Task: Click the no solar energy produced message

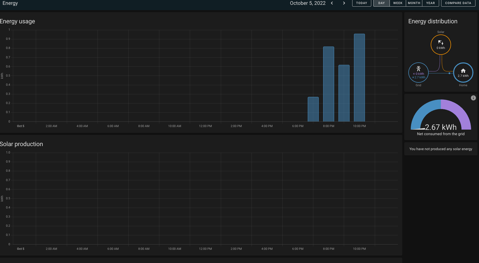Action: tap(441, 149)
